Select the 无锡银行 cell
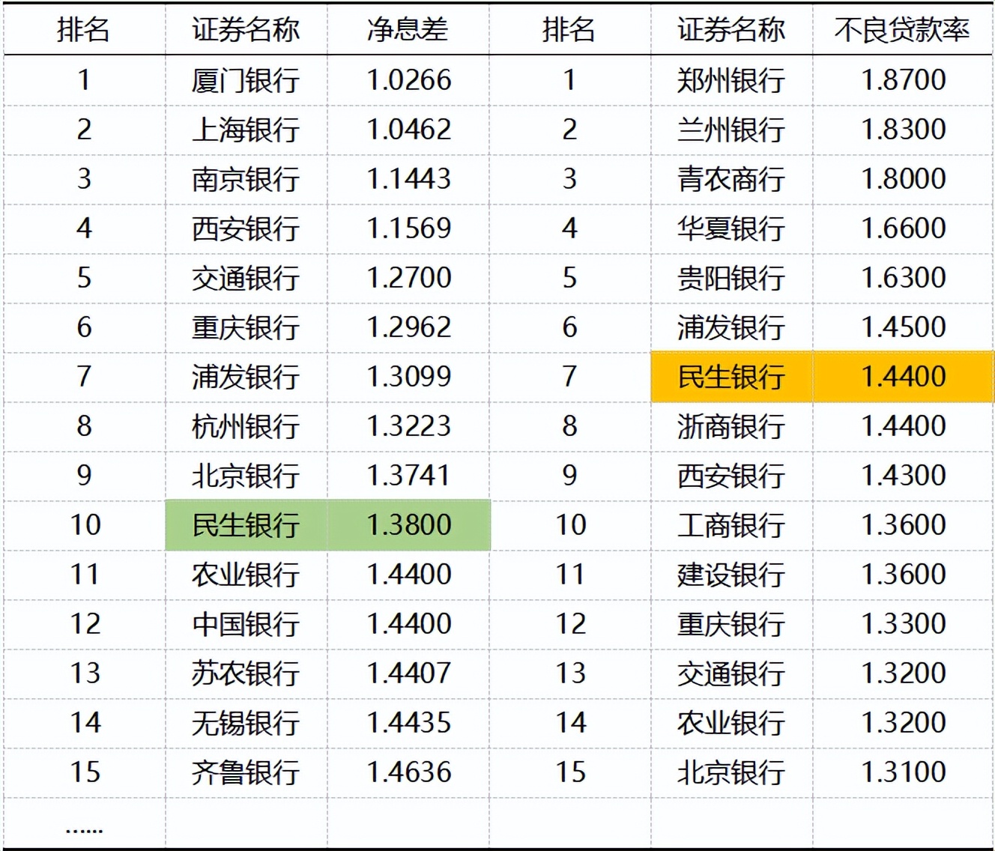 (246, 722)
